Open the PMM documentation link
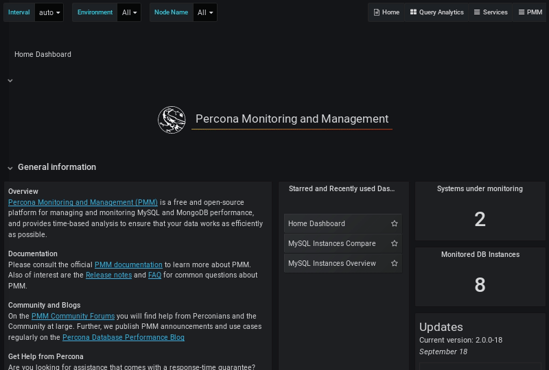This screenshot has width=549, height=370. pos(128,265)
